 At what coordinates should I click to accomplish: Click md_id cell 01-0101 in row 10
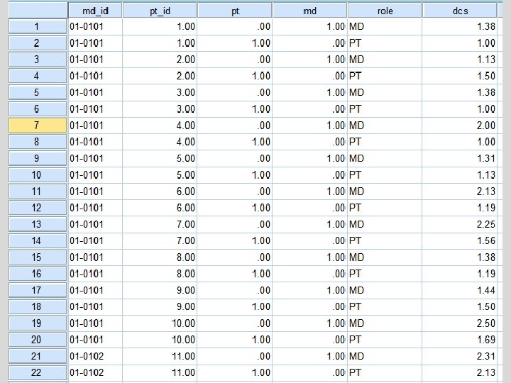point(95,175)
